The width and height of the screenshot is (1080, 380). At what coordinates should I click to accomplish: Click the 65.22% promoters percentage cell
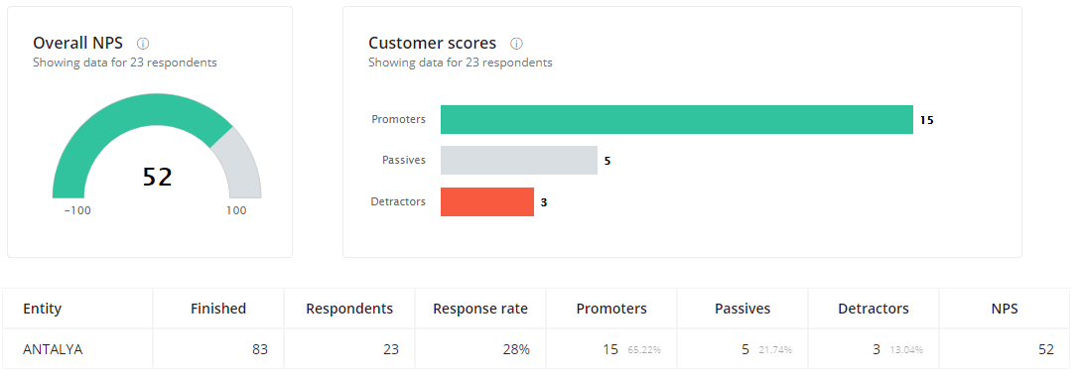pos(644,349)
